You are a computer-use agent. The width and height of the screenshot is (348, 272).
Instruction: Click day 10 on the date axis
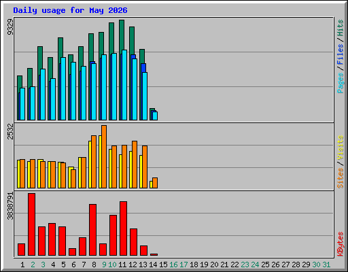pyautogui.click(x=112, y=265)
